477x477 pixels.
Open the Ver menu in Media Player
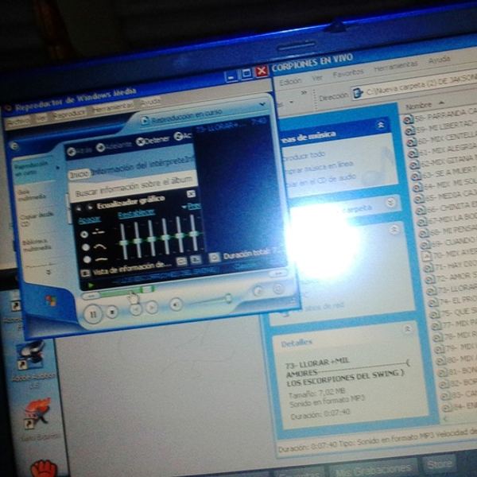point(41,118)
